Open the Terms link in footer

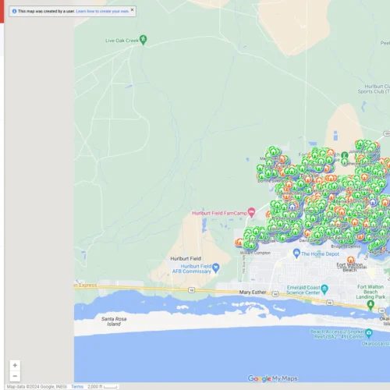coord(77,387)
